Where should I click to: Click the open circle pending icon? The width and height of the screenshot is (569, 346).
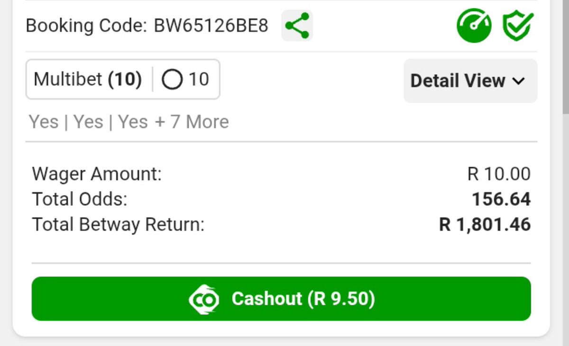[x=172, y=80]
